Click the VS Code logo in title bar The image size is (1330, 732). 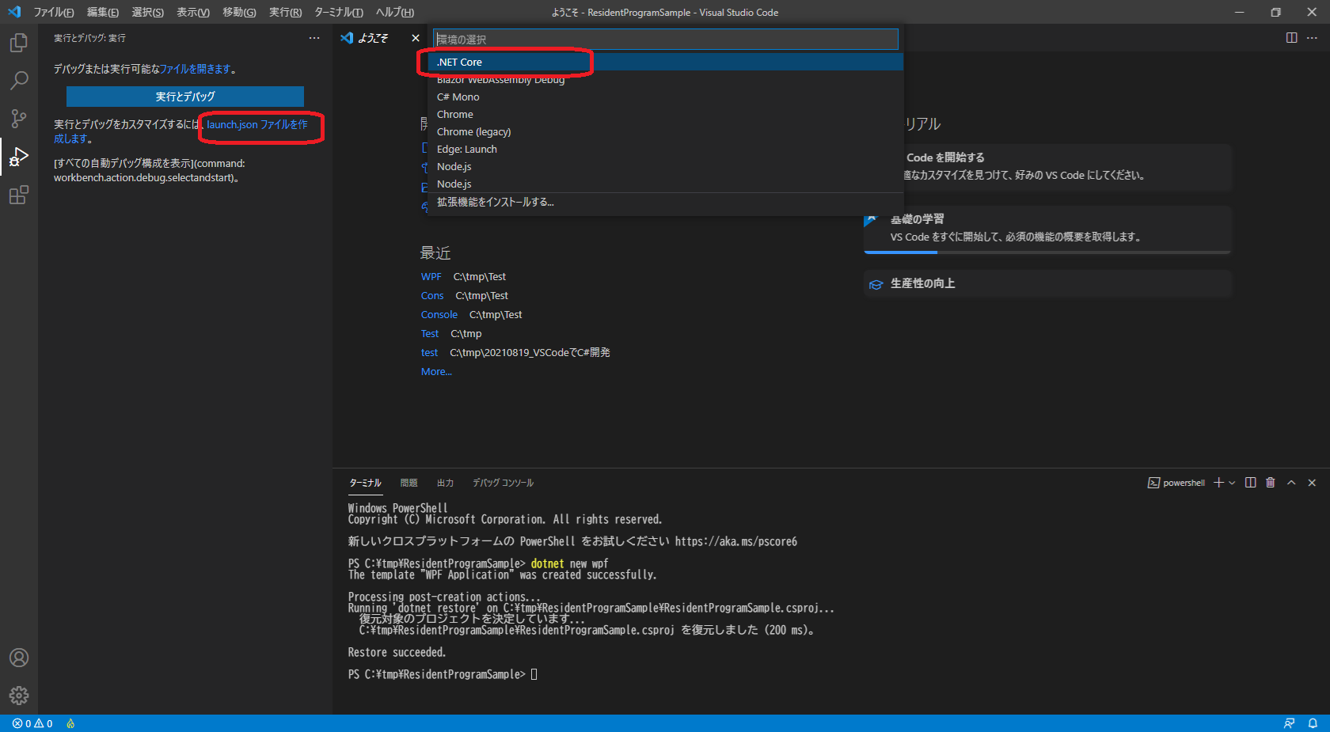(14, 12)
